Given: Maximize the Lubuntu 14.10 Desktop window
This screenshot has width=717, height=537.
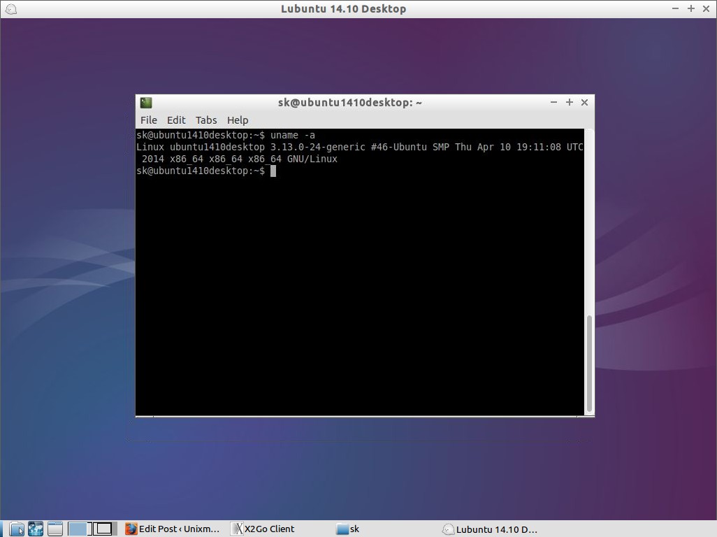Looking at the screenshot, I should [x=691, y=8].
